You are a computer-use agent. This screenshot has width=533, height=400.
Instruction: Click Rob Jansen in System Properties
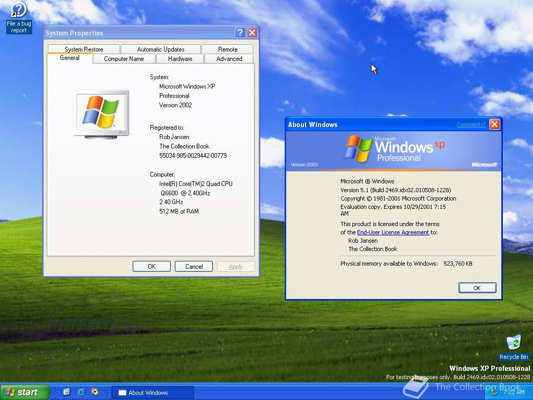tap(174, 137)
